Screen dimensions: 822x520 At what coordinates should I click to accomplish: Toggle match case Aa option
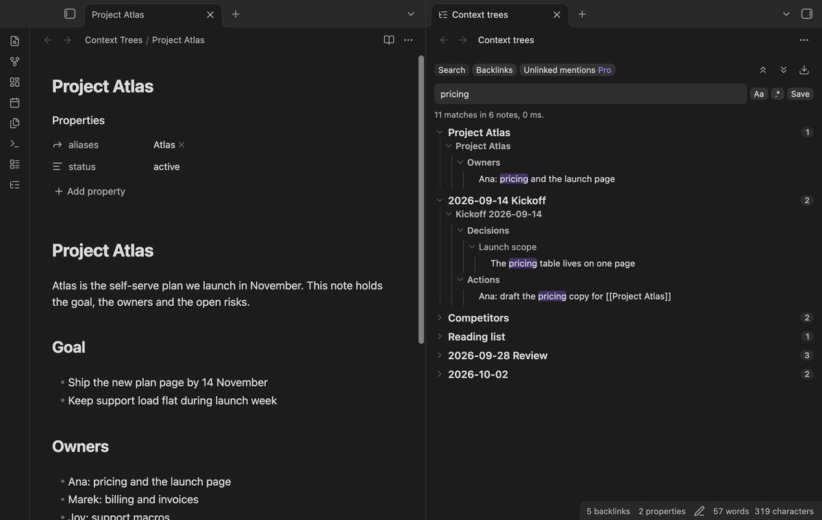pos(759,94)
